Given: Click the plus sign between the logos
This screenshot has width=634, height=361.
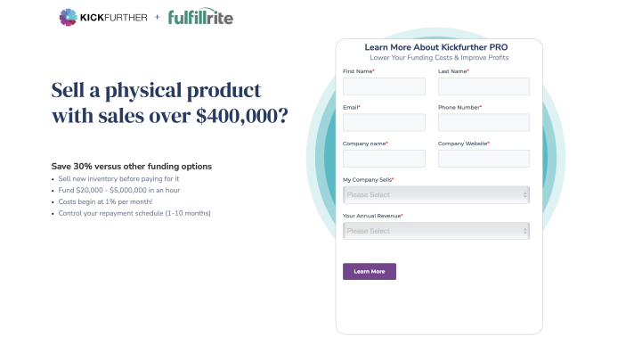Looking at the screenshot, I should (158, 17).
